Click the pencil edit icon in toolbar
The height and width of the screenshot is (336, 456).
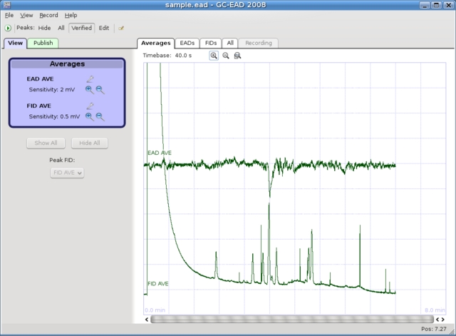coord(121,28)
